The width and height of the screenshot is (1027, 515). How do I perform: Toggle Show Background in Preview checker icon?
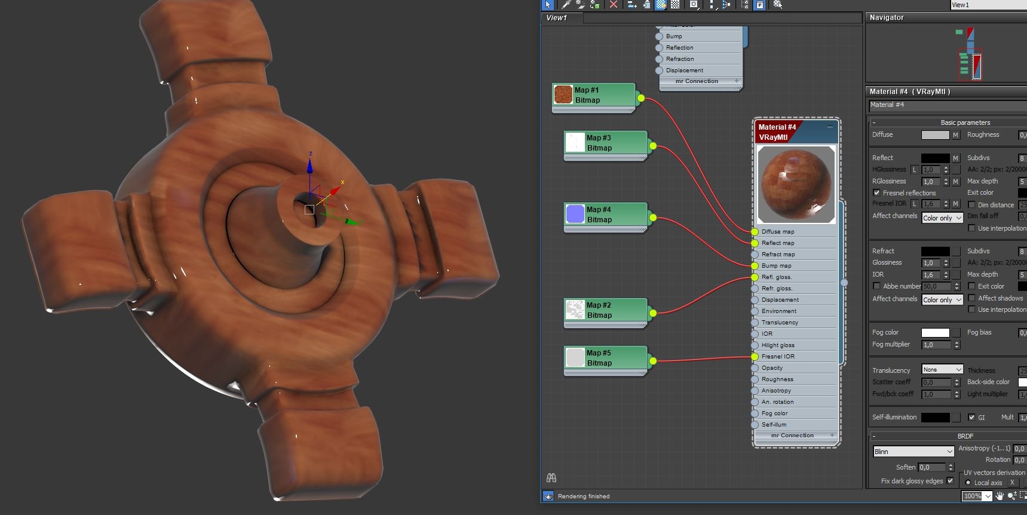[675, 5]
